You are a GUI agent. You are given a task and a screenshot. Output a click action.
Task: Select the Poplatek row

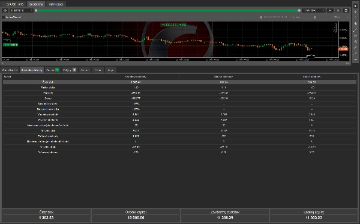(x=179, y=93)
